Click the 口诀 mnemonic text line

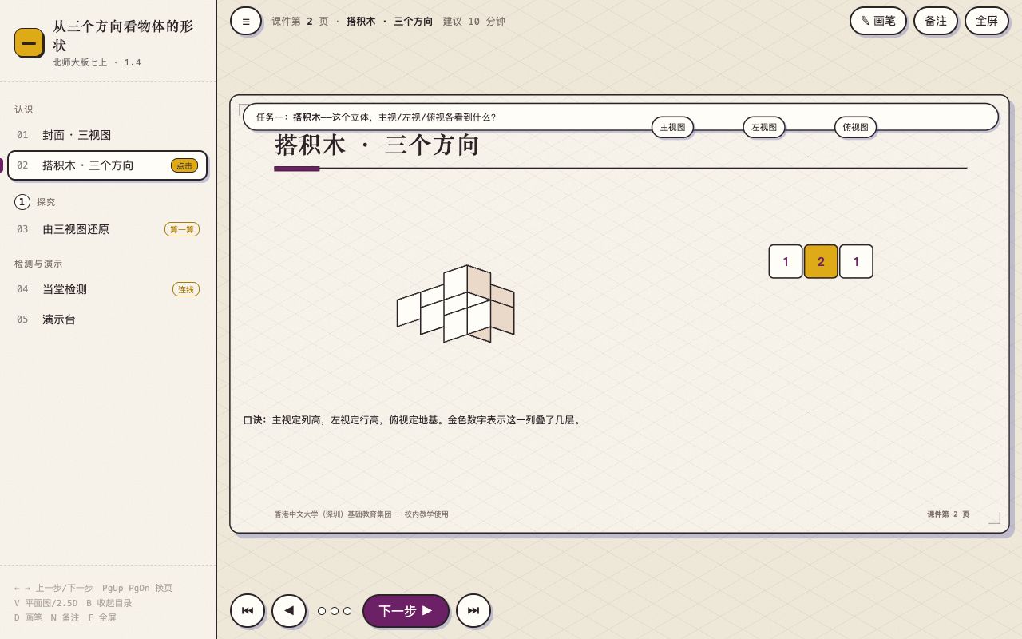413,420
